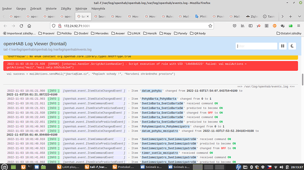Switch to the Rules tab
This screenshot has width=304, height=170.
pyautogui.click(x=168, y=17)
